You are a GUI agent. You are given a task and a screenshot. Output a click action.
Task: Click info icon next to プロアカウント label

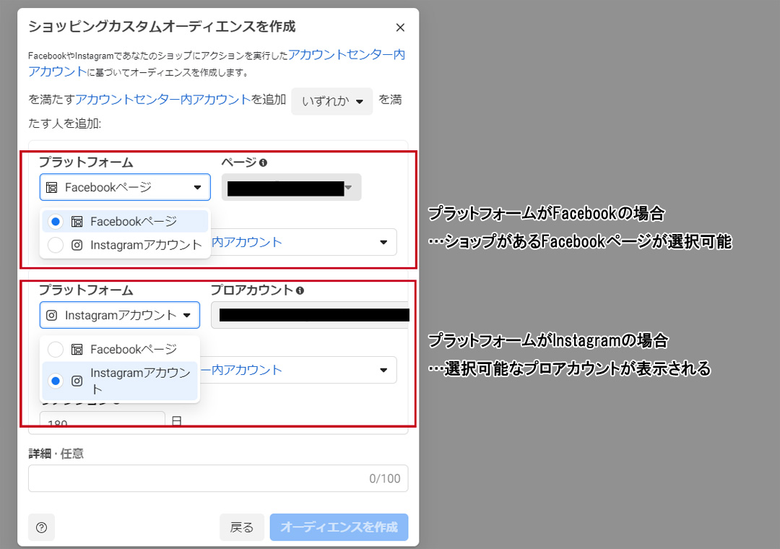(x=300, y=290)
